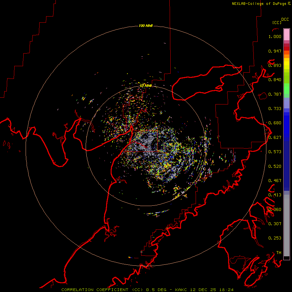Select the 0.573 scale value
This screenshot has height=292, width=292.
point(275,152)
